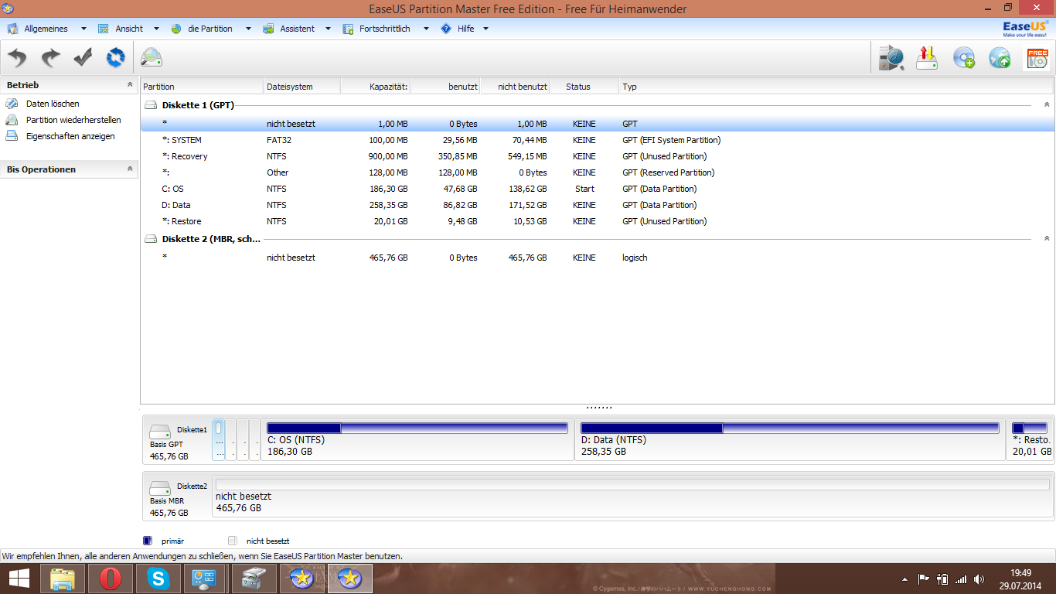Sort by the nicht benutzt column header

pyautogui.click(x=514, y=87)
